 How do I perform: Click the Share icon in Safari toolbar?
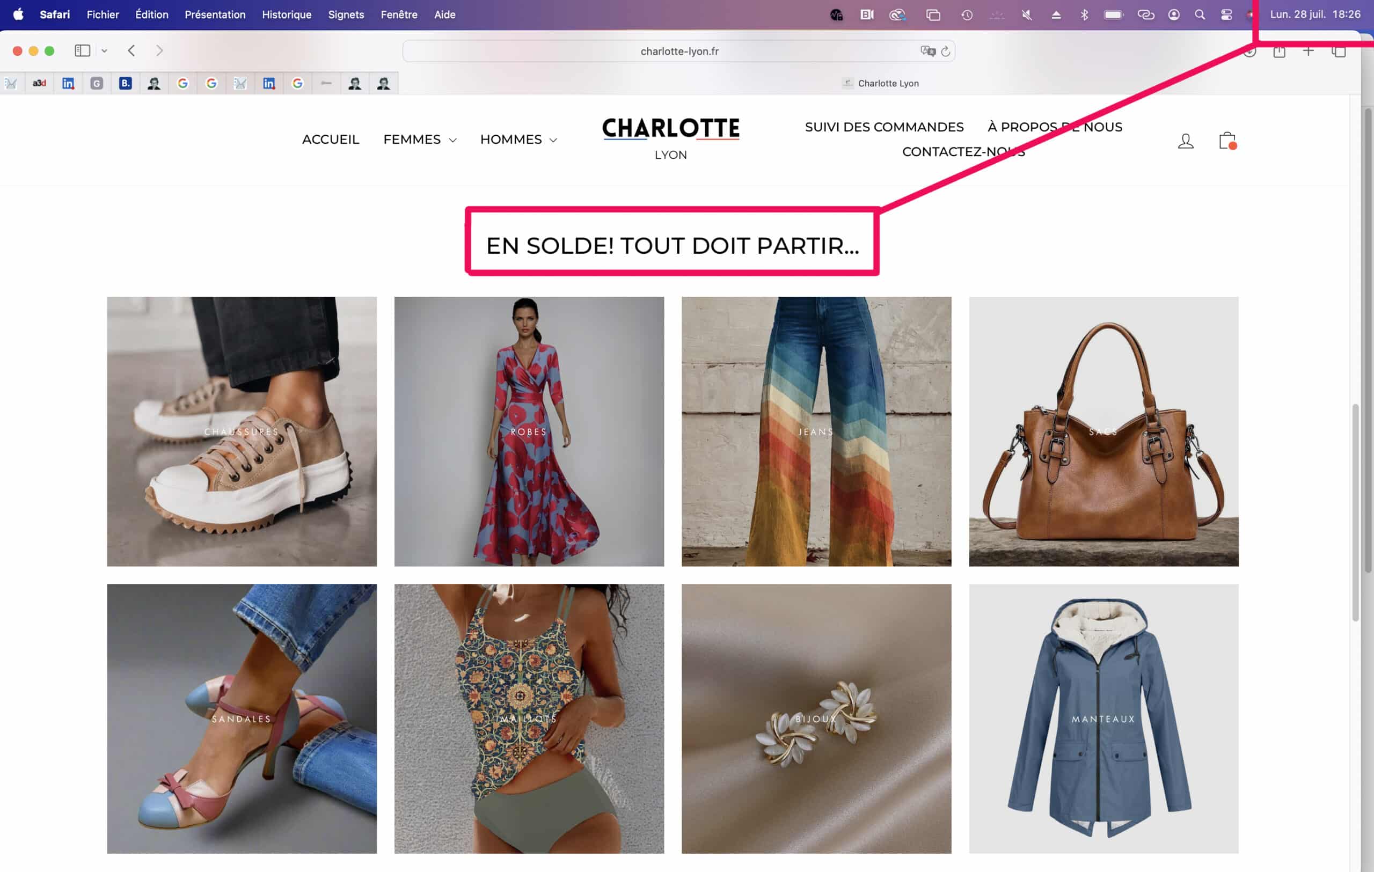[x=1280, y=52]
